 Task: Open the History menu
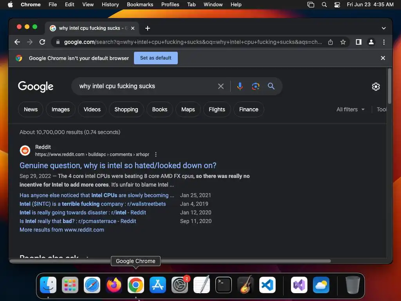click(x=110, y=5)
